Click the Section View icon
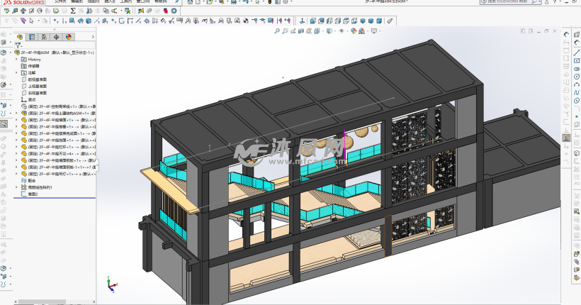Screen dimensions: 581x305 (301, 31)
